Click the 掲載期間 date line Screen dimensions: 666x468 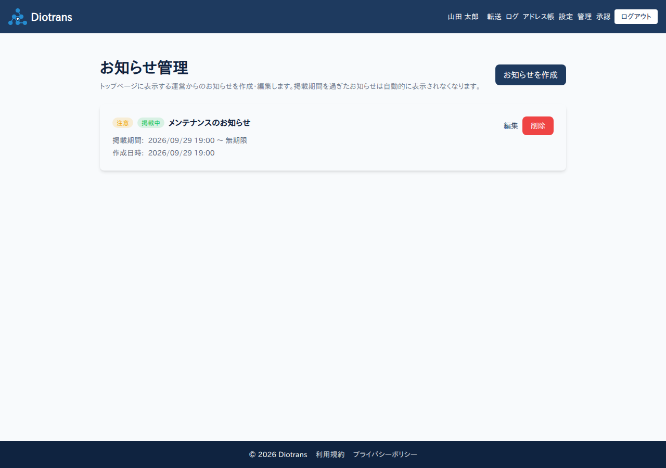point(180,140)
